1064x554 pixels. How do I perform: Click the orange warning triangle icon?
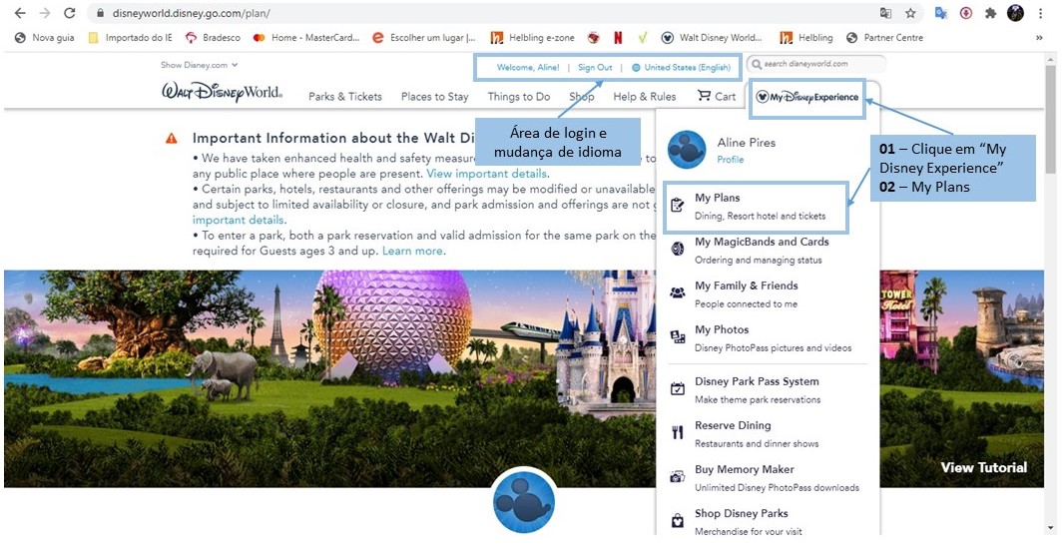pos(172,139)
